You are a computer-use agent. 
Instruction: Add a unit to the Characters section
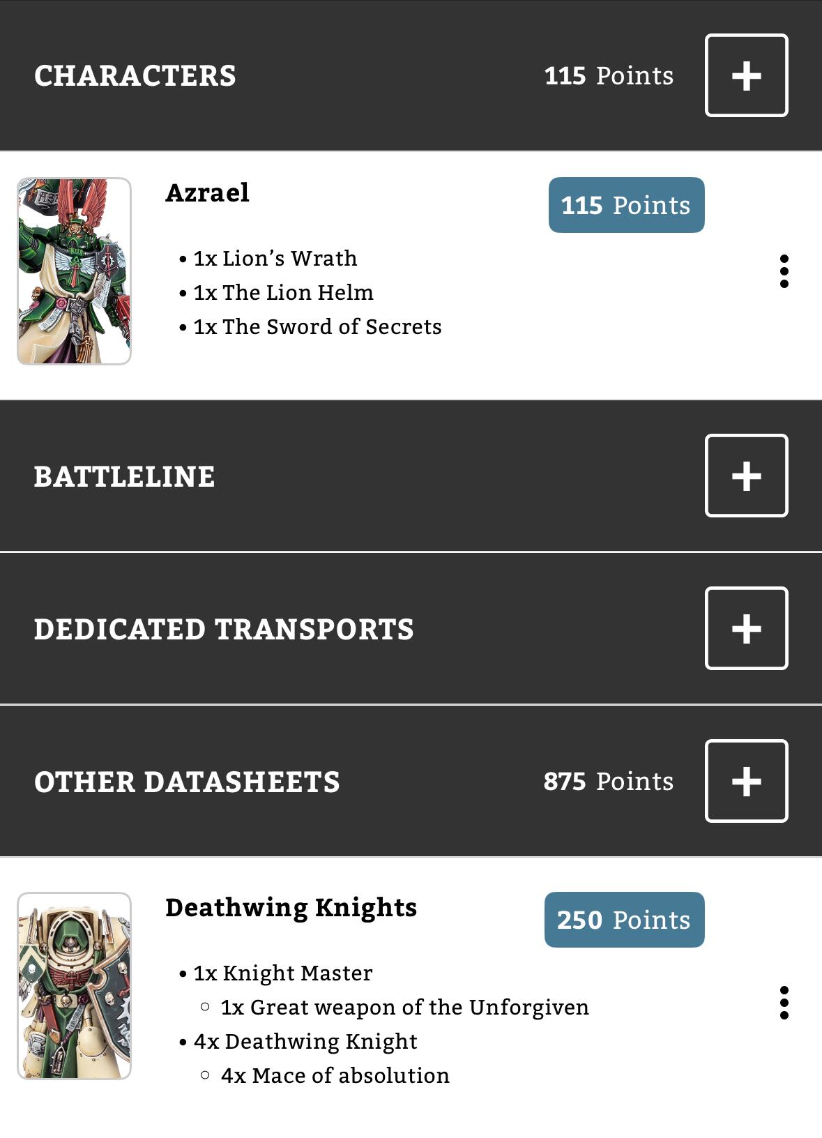(x=746, y=75)
